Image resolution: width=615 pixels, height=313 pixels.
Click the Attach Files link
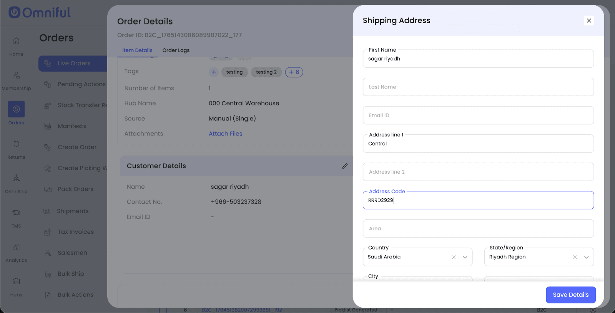tap(225, 134)
